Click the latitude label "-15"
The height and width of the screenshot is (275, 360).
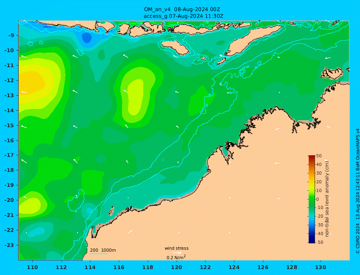(x=9, y=125)
